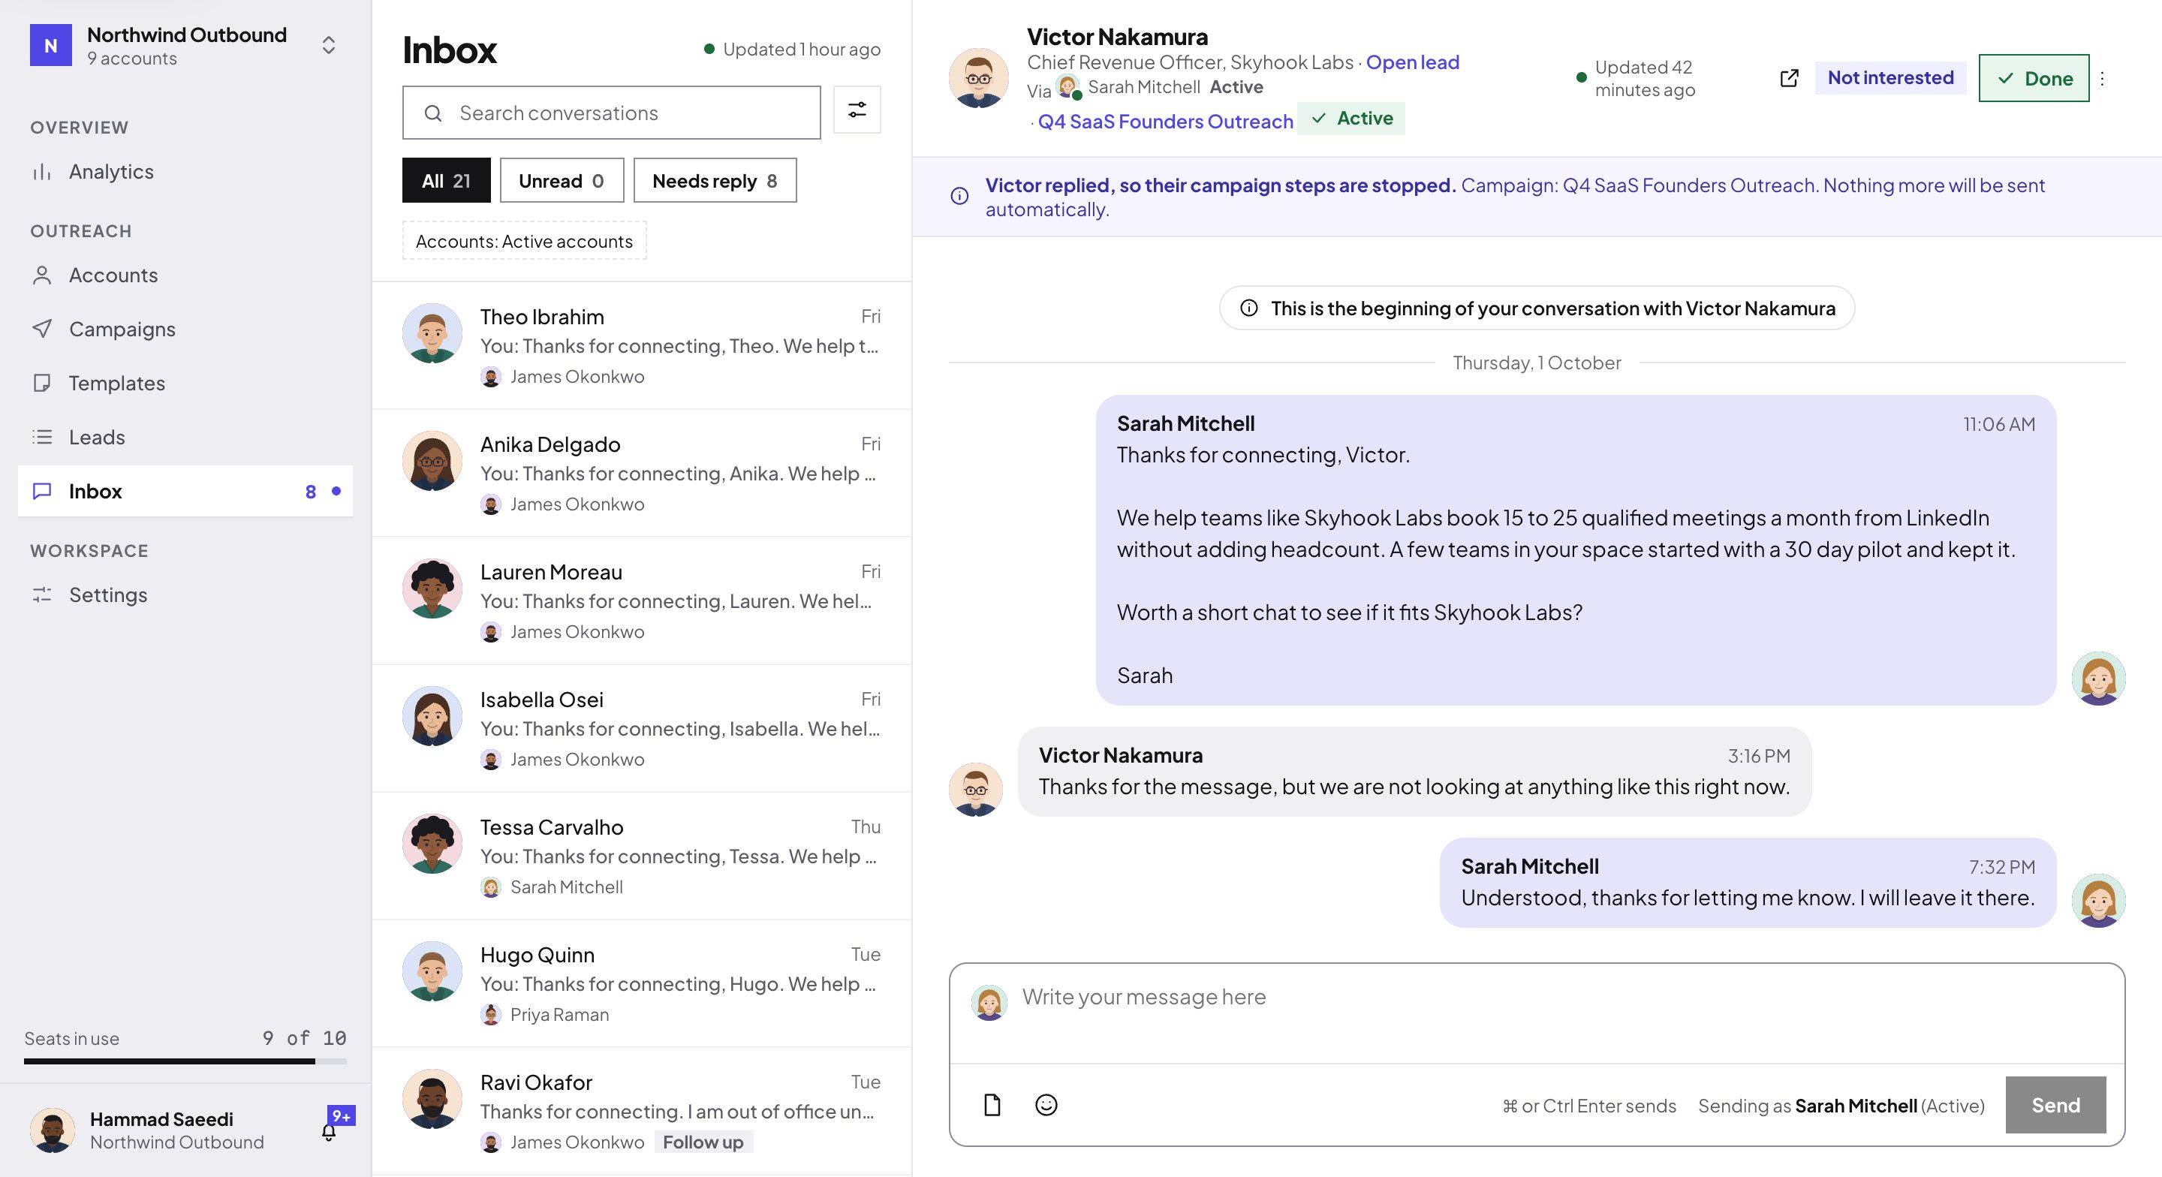
Task: Open Anika Delgado conversation
Action: [x=642, y=474]
